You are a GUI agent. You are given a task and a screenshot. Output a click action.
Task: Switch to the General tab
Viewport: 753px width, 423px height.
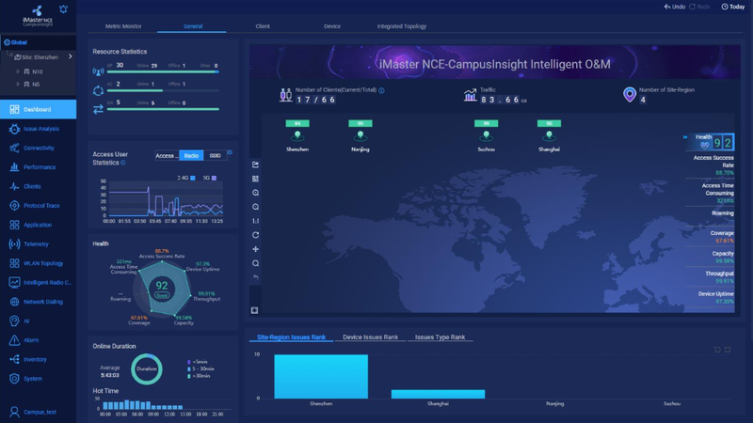[x=193, y=26]
